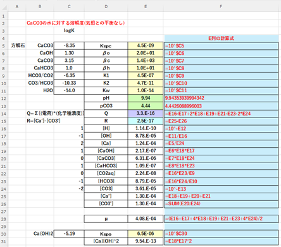
Task: Select the [Ca] concentration 1.24.E-04
Action: (146, 143)
